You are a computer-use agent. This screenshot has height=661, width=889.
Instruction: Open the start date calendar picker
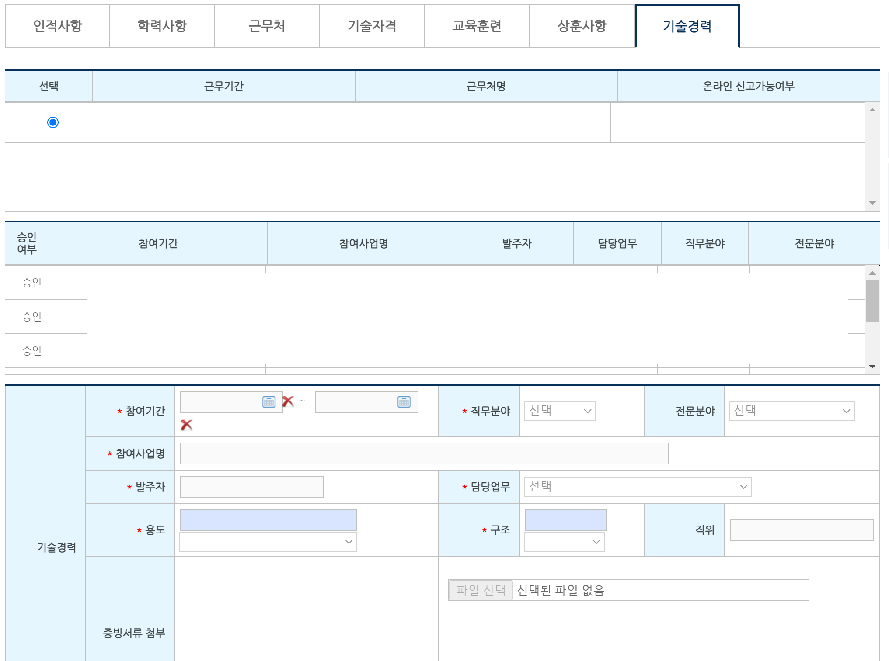[x=268, y=402]
